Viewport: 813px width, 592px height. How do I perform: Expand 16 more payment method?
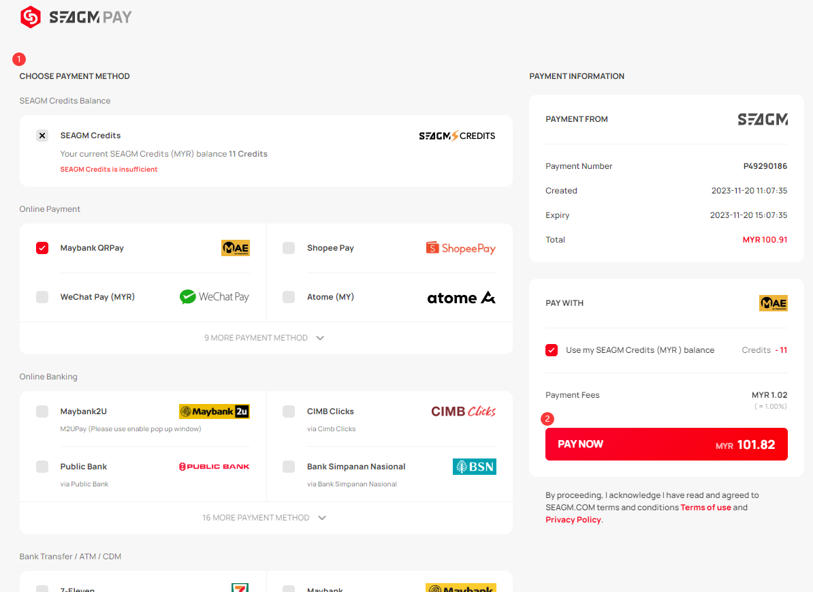266,518
